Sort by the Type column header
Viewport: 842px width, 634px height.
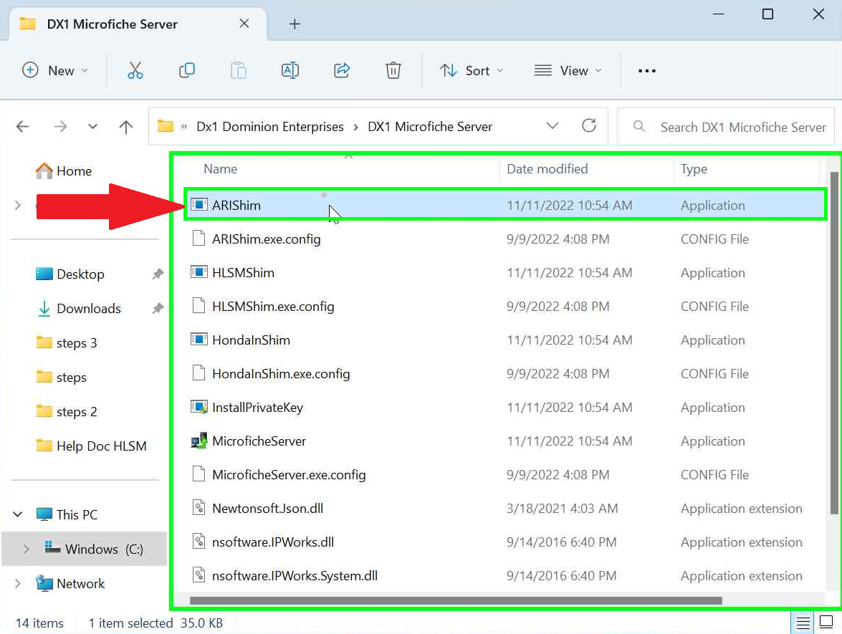[694, 168]
